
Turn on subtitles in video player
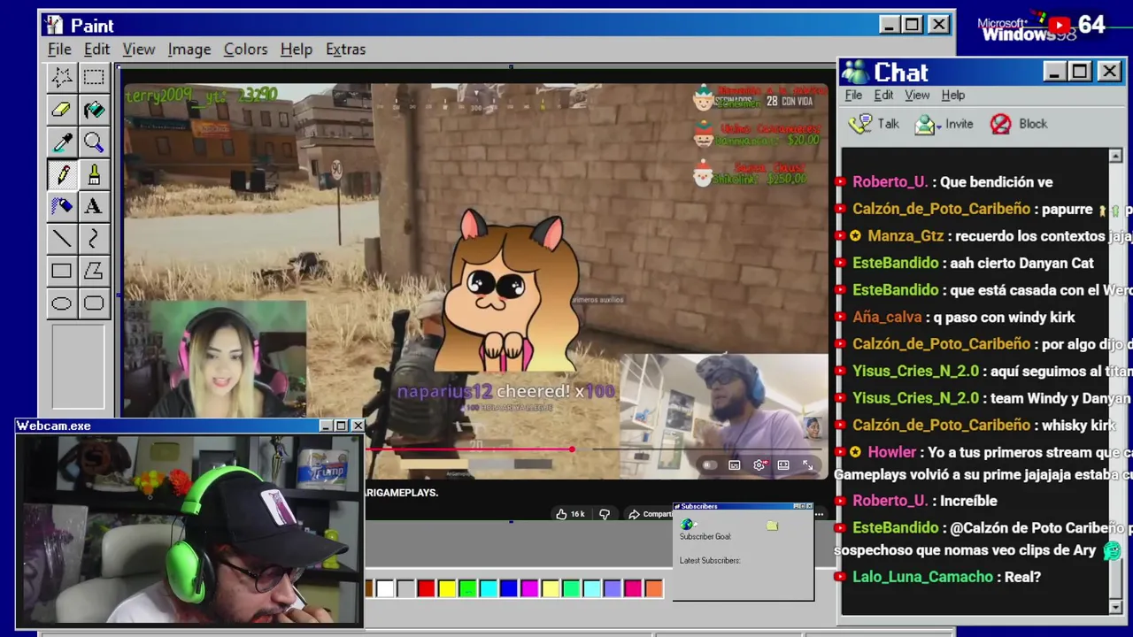pyautogui.click(x=734, y=465)
